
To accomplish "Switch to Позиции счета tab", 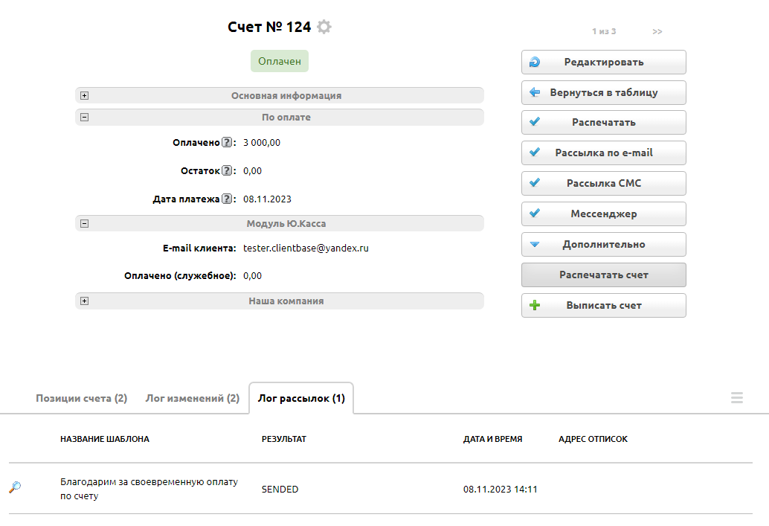I will 81,399.
